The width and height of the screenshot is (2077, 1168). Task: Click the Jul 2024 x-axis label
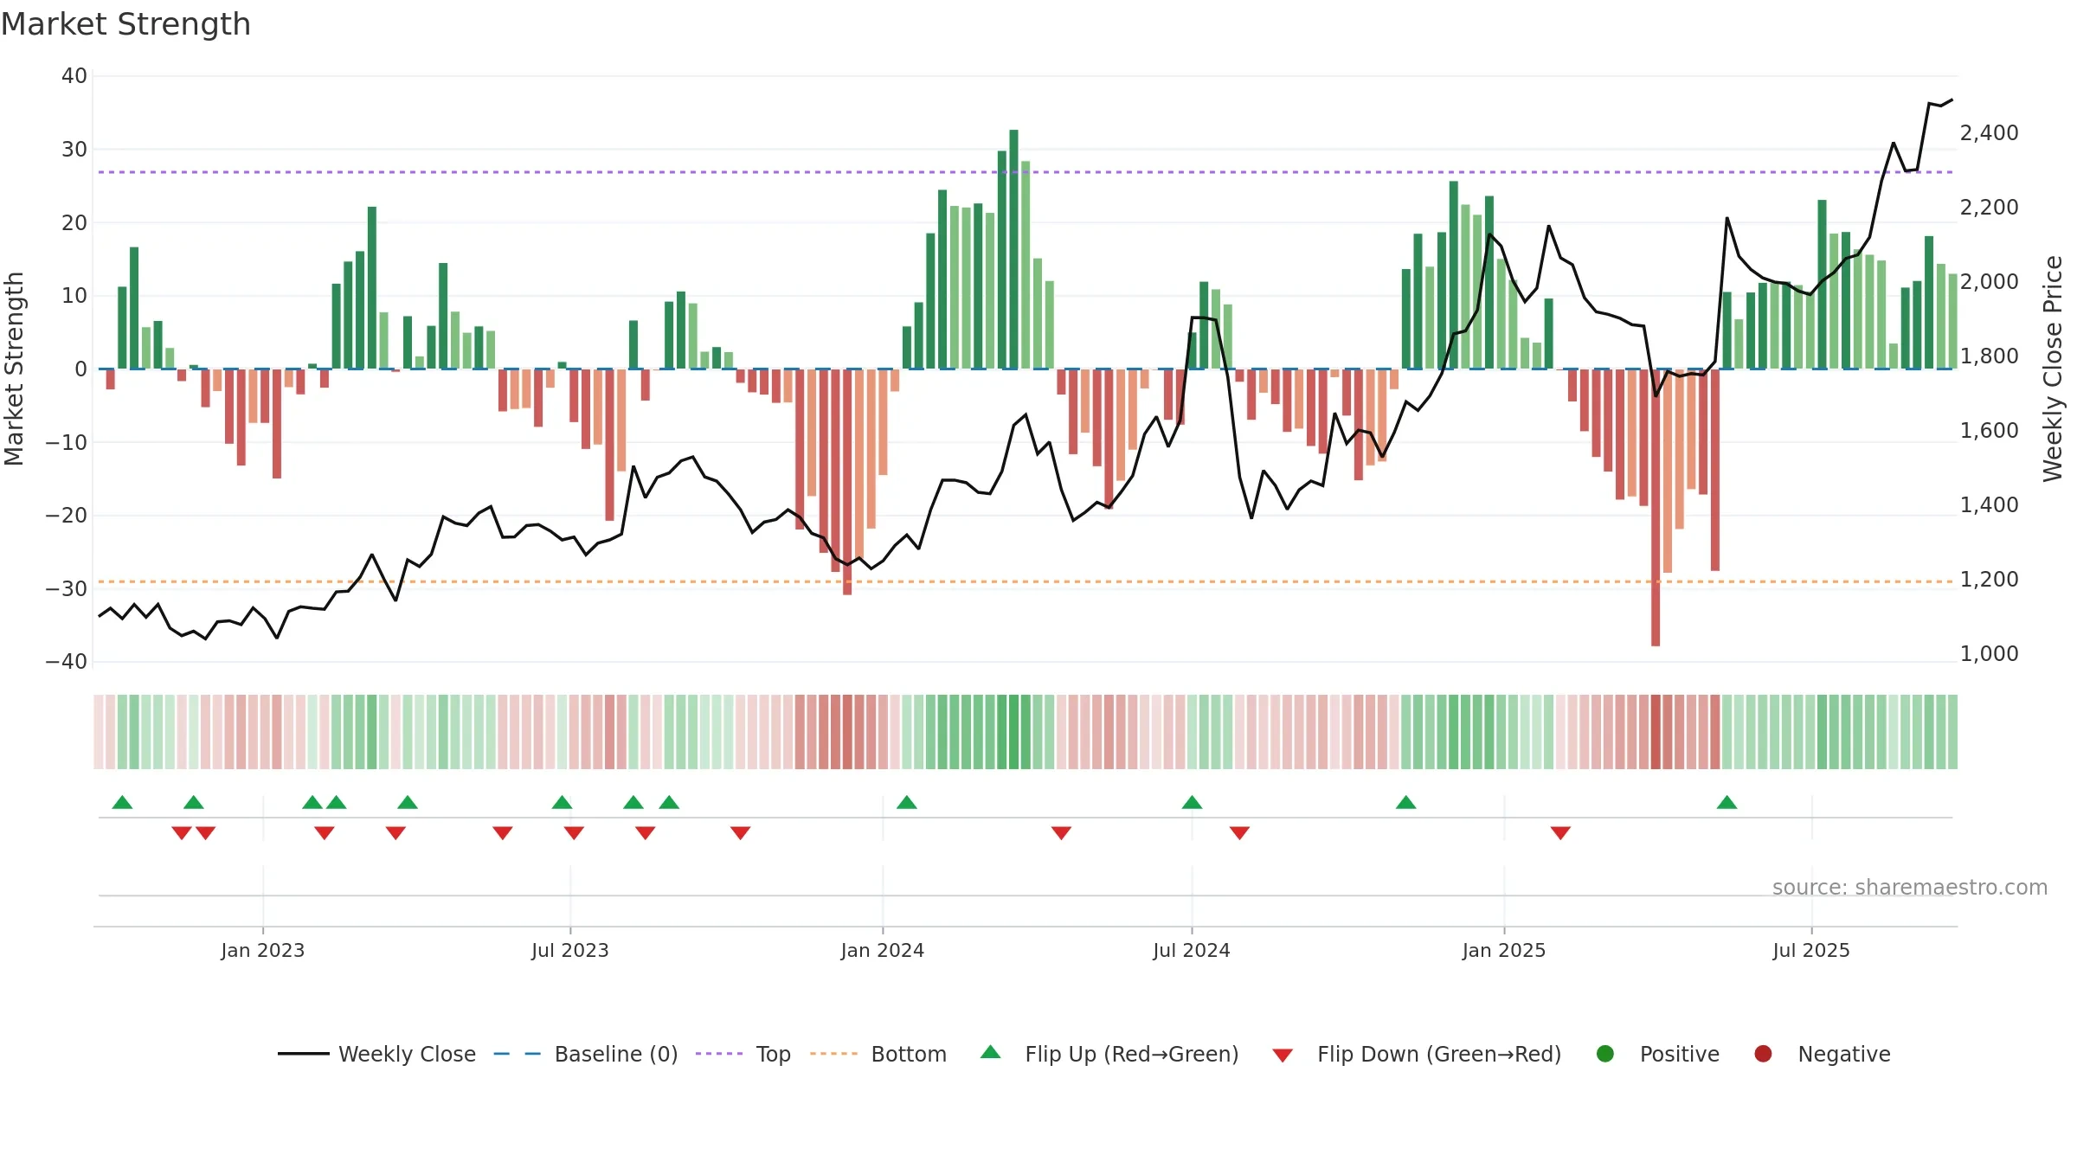[1192, 951]
